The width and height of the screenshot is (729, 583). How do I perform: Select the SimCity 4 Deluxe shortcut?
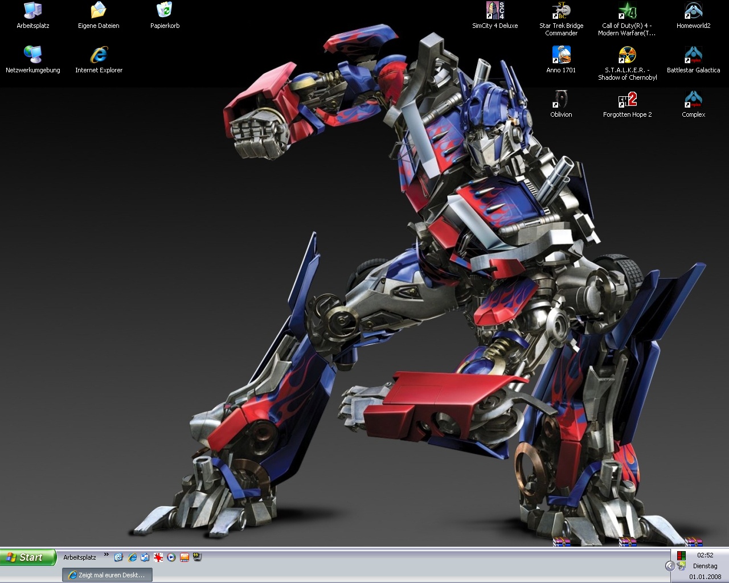pos(495,15)
